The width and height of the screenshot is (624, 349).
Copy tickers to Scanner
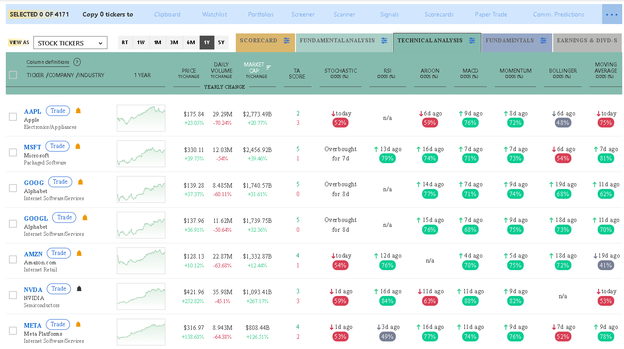click(345, 14)
